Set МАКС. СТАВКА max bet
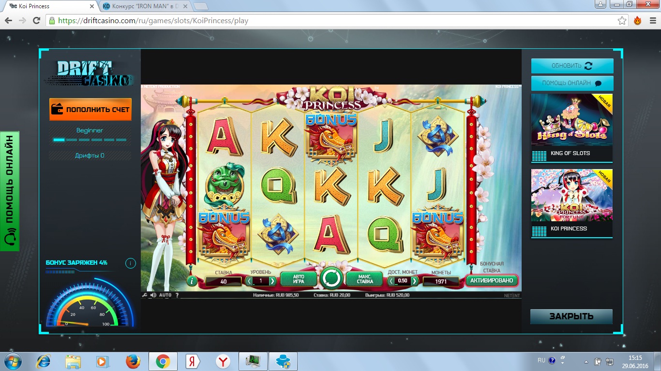 (x=365, y=279)
